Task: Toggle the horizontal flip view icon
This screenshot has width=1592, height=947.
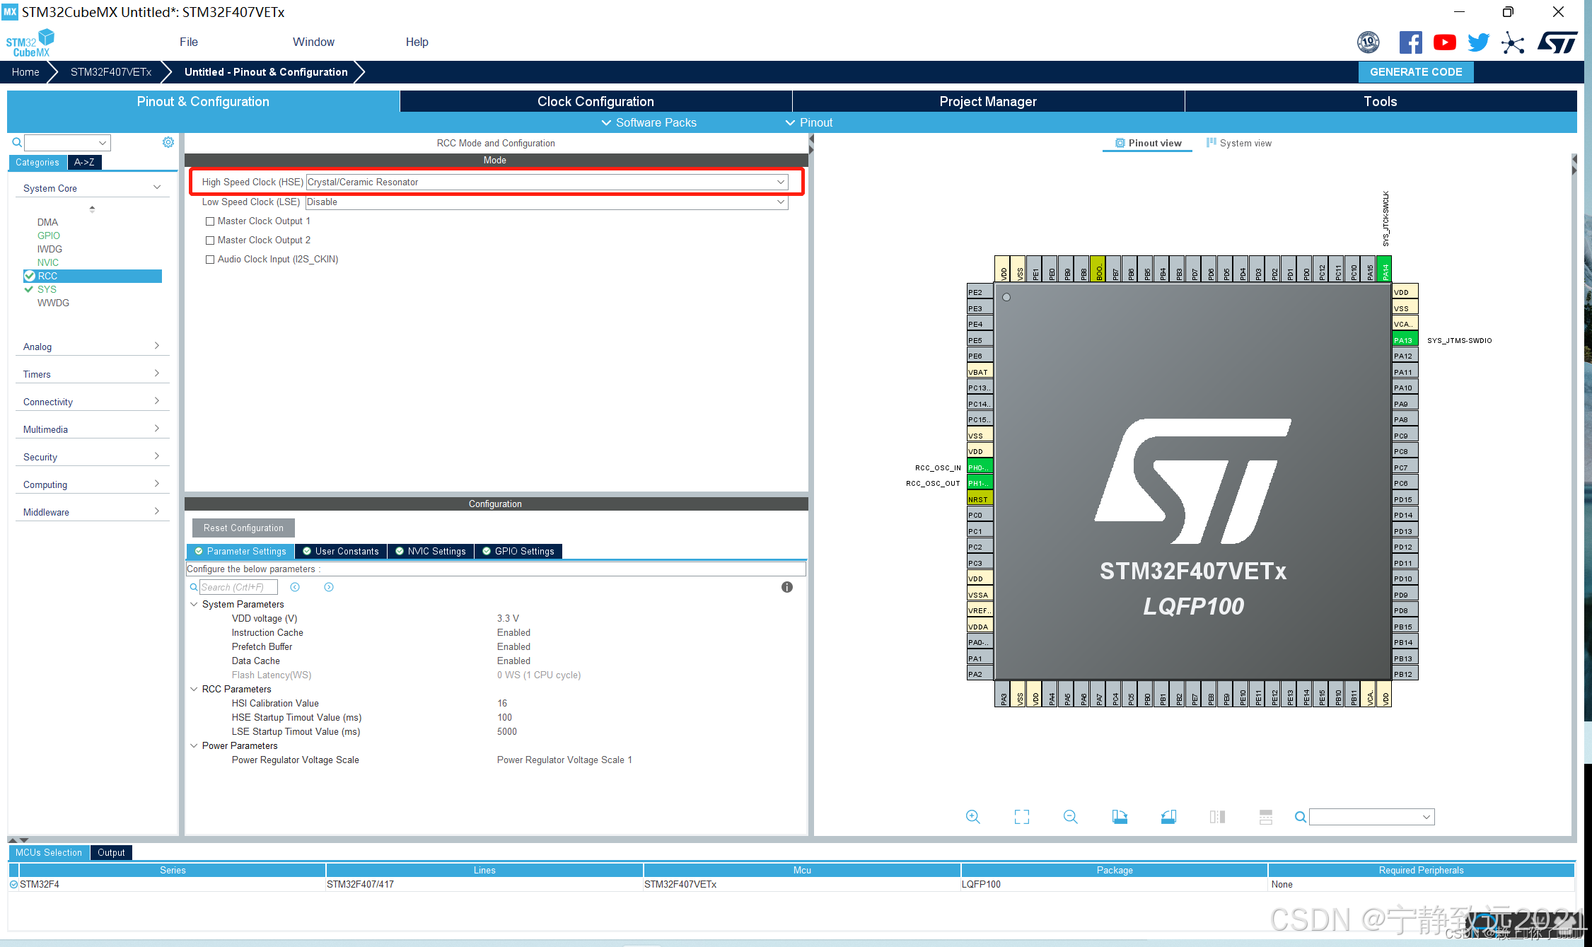Action: 1217,817
